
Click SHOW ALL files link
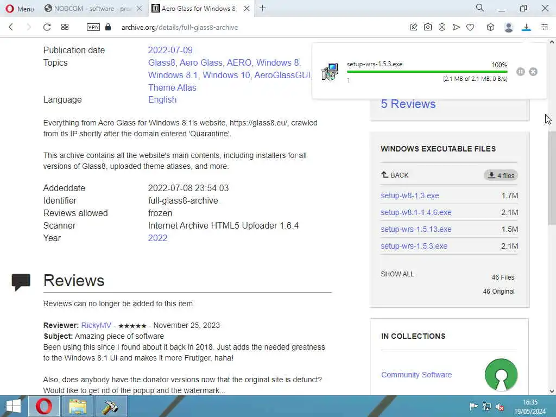pos(397,274)
